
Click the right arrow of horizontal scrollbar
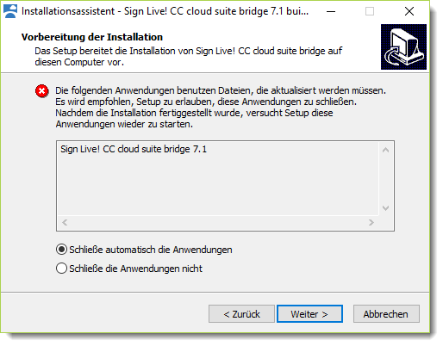coord(371,223)
